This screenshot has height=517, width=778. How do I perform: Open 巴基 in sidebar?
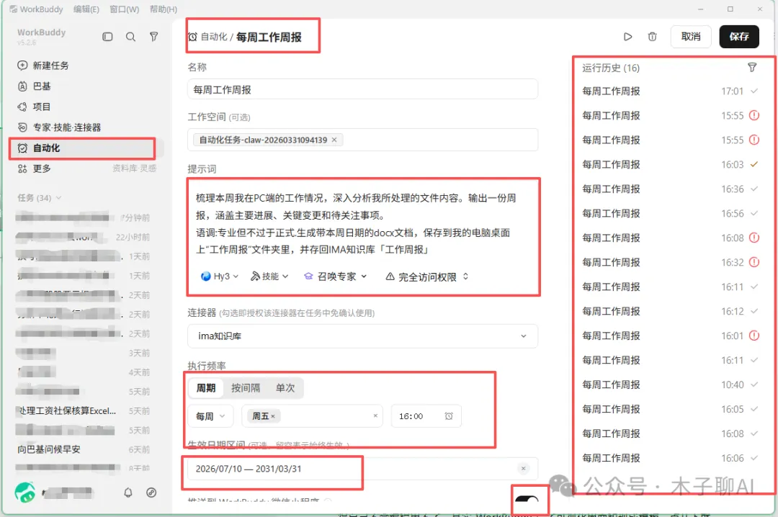(41, 86)
